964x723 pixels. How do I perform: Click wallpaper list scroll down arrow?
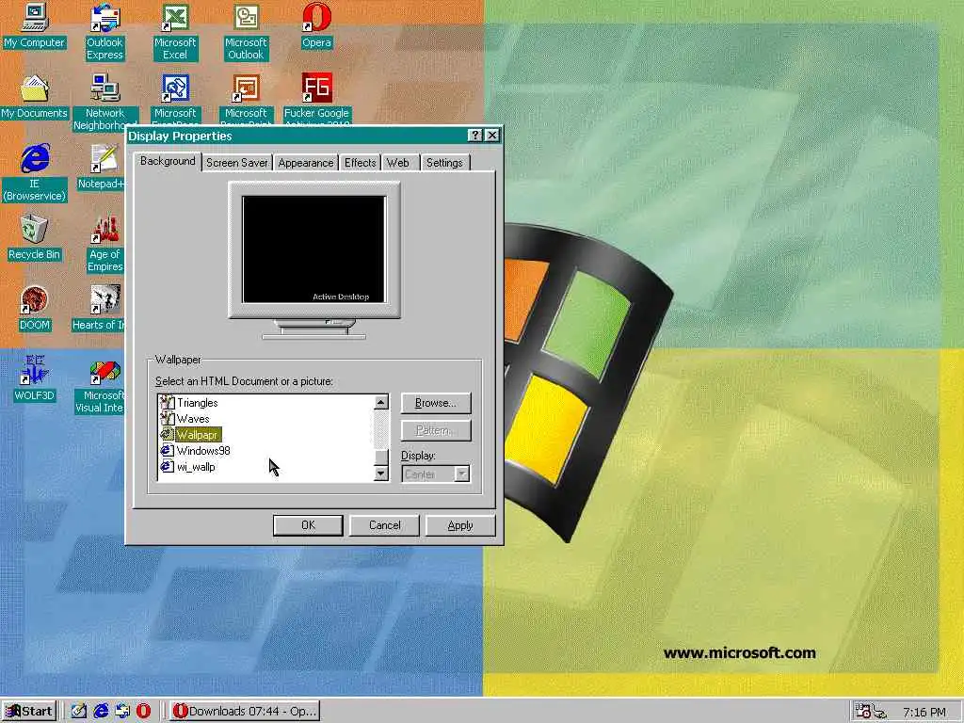pyautogui.click(x=381, y=474)
